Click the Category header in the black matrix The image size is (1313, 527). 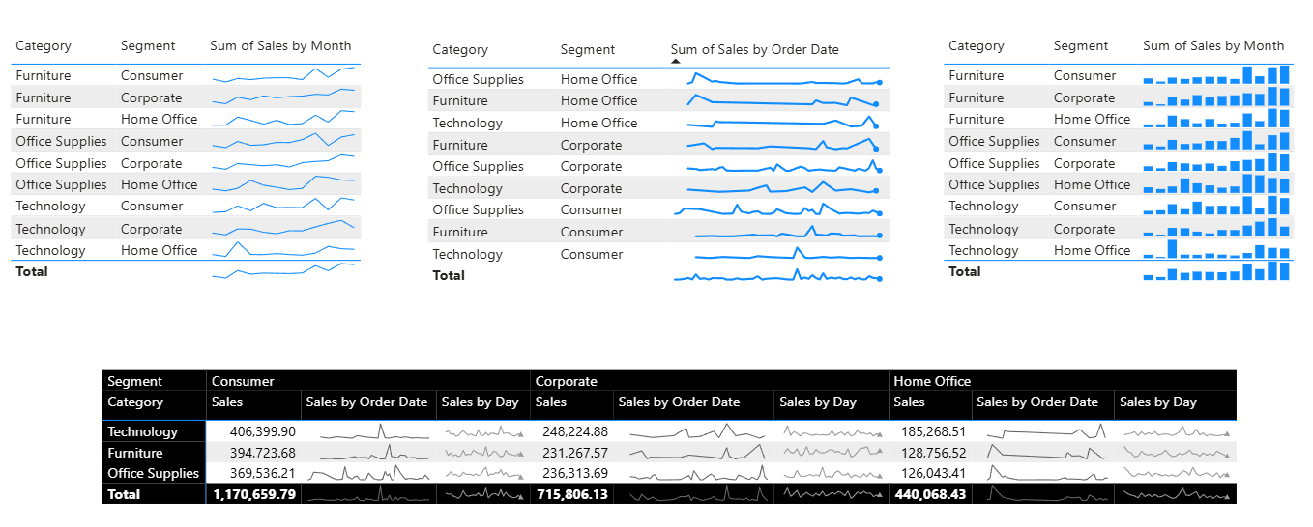point(135,402)
